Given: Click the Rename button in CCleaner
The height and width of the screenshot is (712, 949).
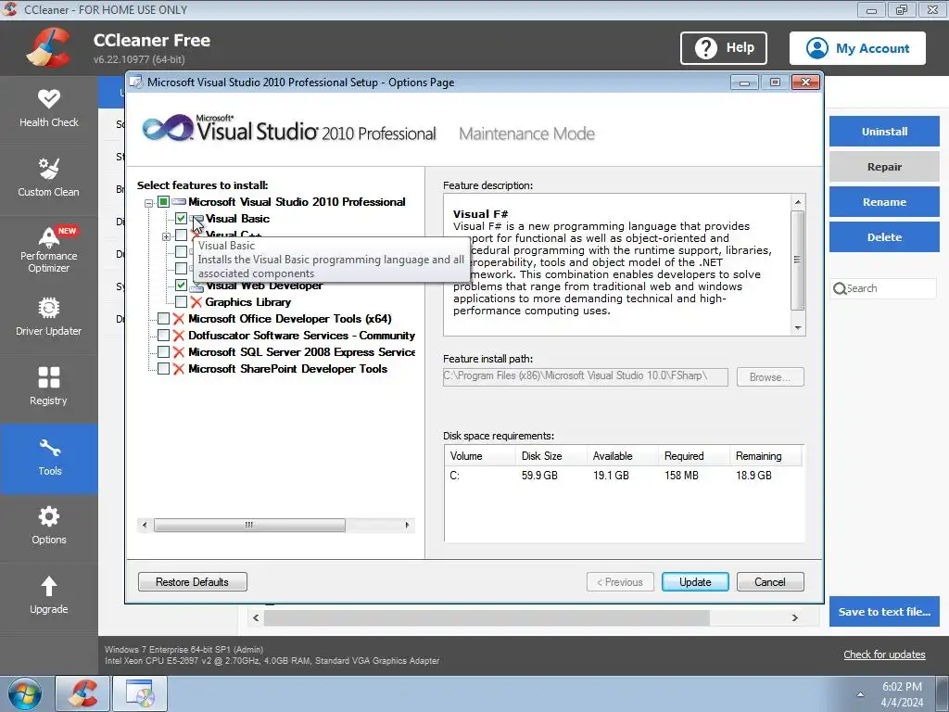Looking at the screenshot, I should tap(884, 202).
